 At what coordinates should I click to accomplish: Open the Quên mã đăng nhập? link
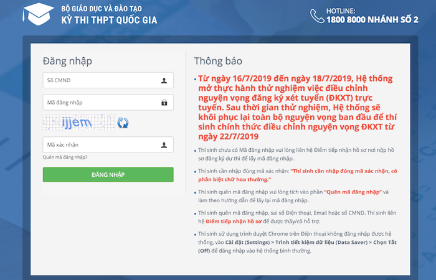click(x=65, y=157)
